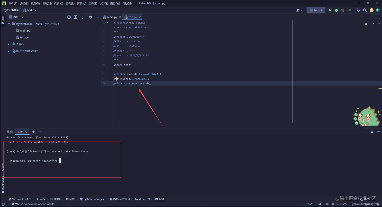Screen dimensions: 382x207
Task: Click Collapse All in the project panel
Action: (82, 17)
